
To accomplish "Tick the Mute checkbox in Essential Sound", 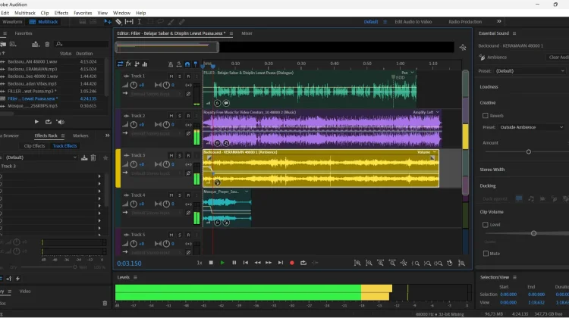I will 486,254.
